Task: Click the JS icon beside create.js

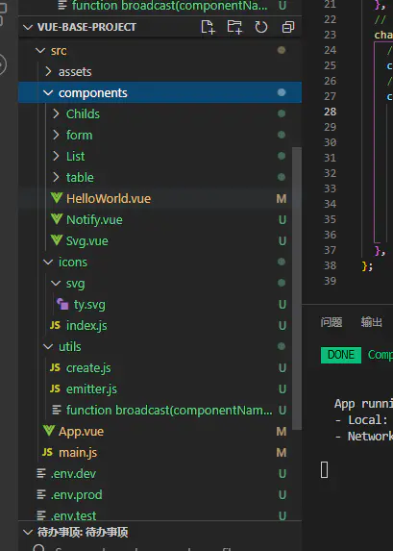Action: coord(55,367)
